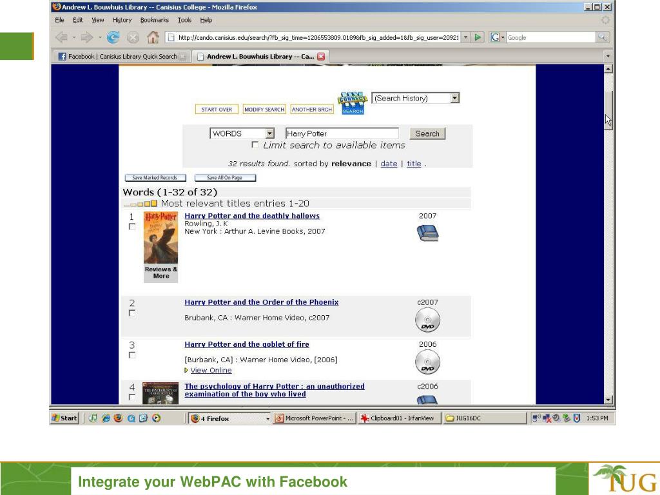Image resolution: width=660 pixels, height=495 pixels.
Task: Go forward with the Forward arrow
Action: click(87, 37)
